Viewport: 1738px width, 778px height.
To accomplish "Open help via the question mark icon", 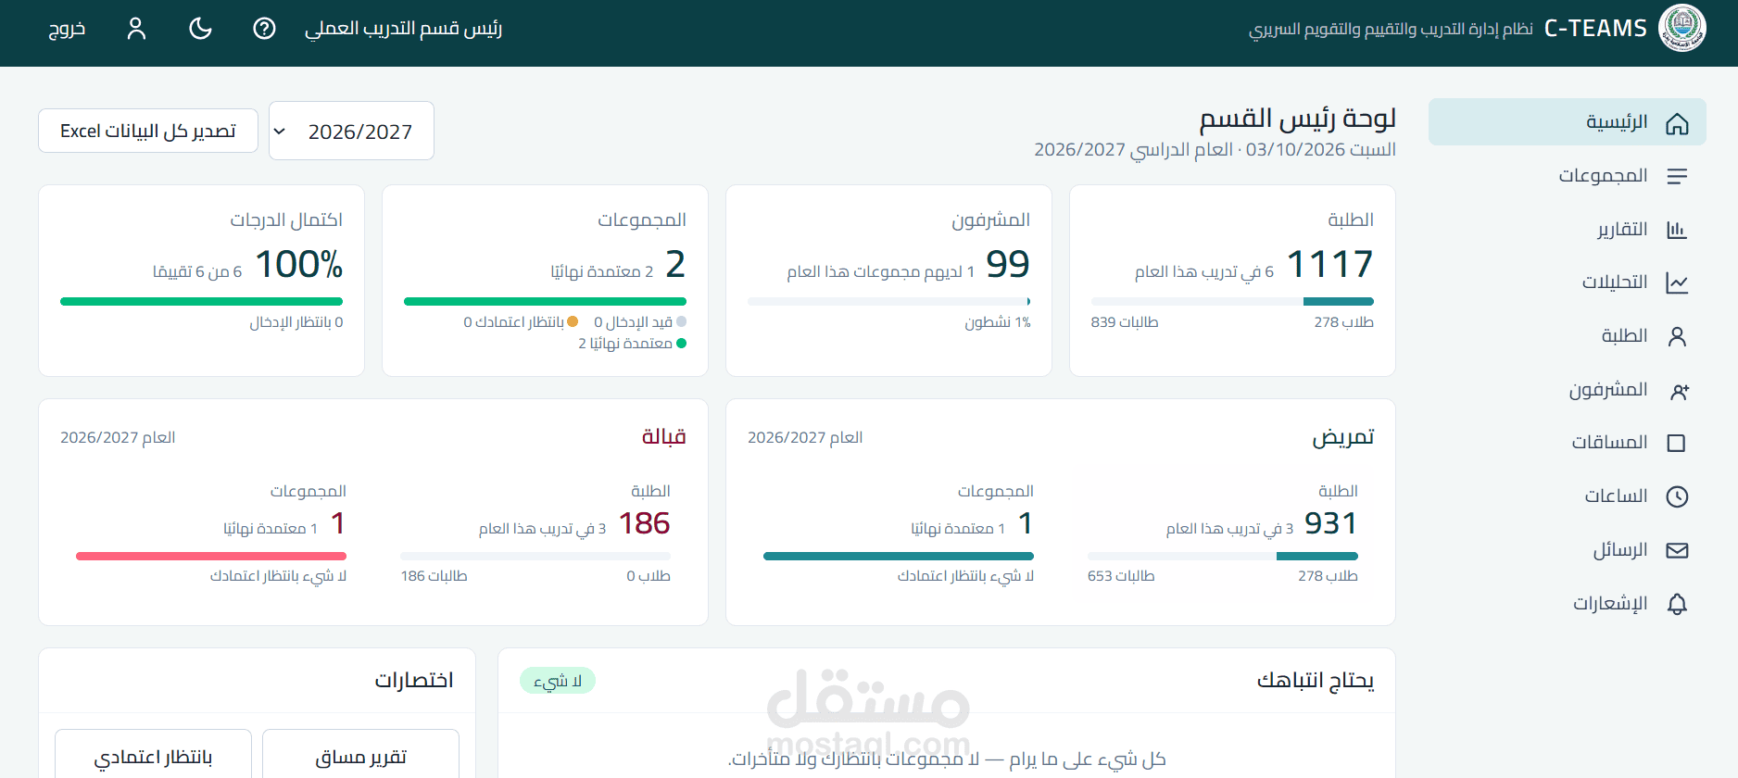I will pyautogui.click(x=264, y=29).
